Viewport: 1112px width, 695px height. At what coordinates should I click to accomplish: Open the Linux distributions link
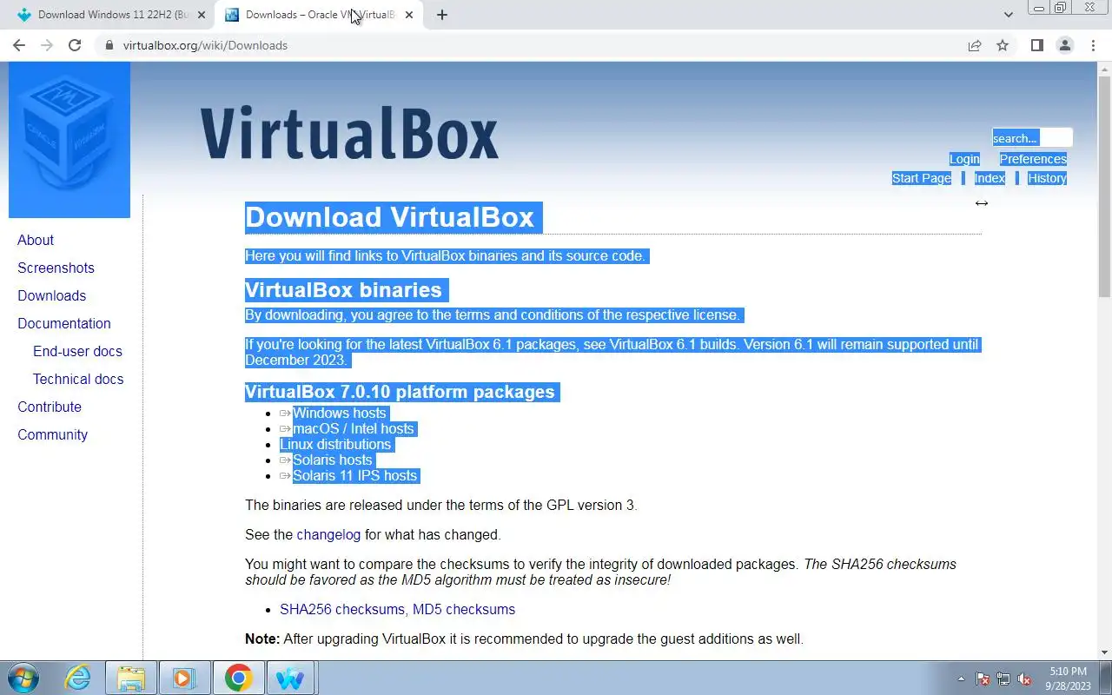point(335,445)
